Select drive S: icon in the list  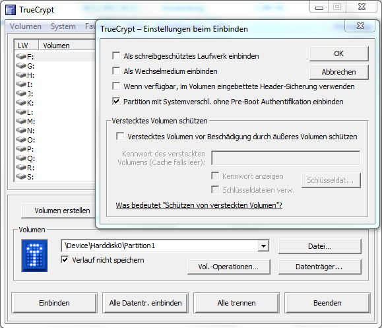point(21,176)
